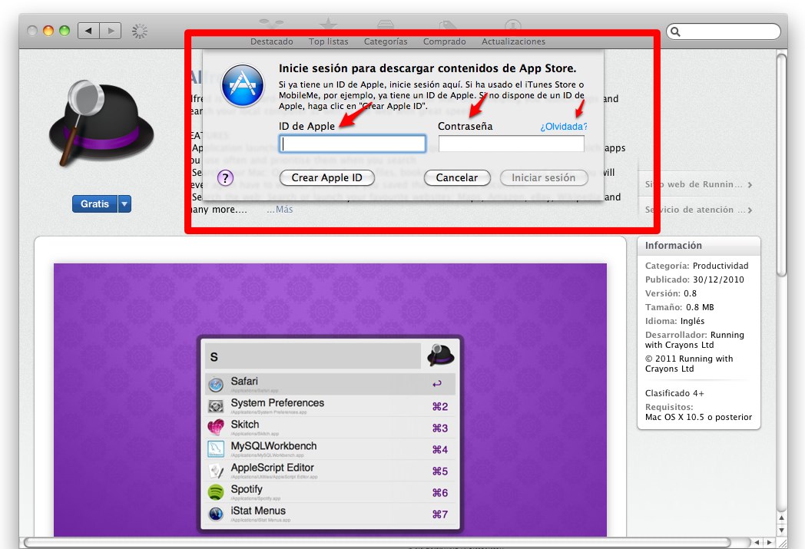
Task: Focus the App Store search field
Action: pos(724,31)
